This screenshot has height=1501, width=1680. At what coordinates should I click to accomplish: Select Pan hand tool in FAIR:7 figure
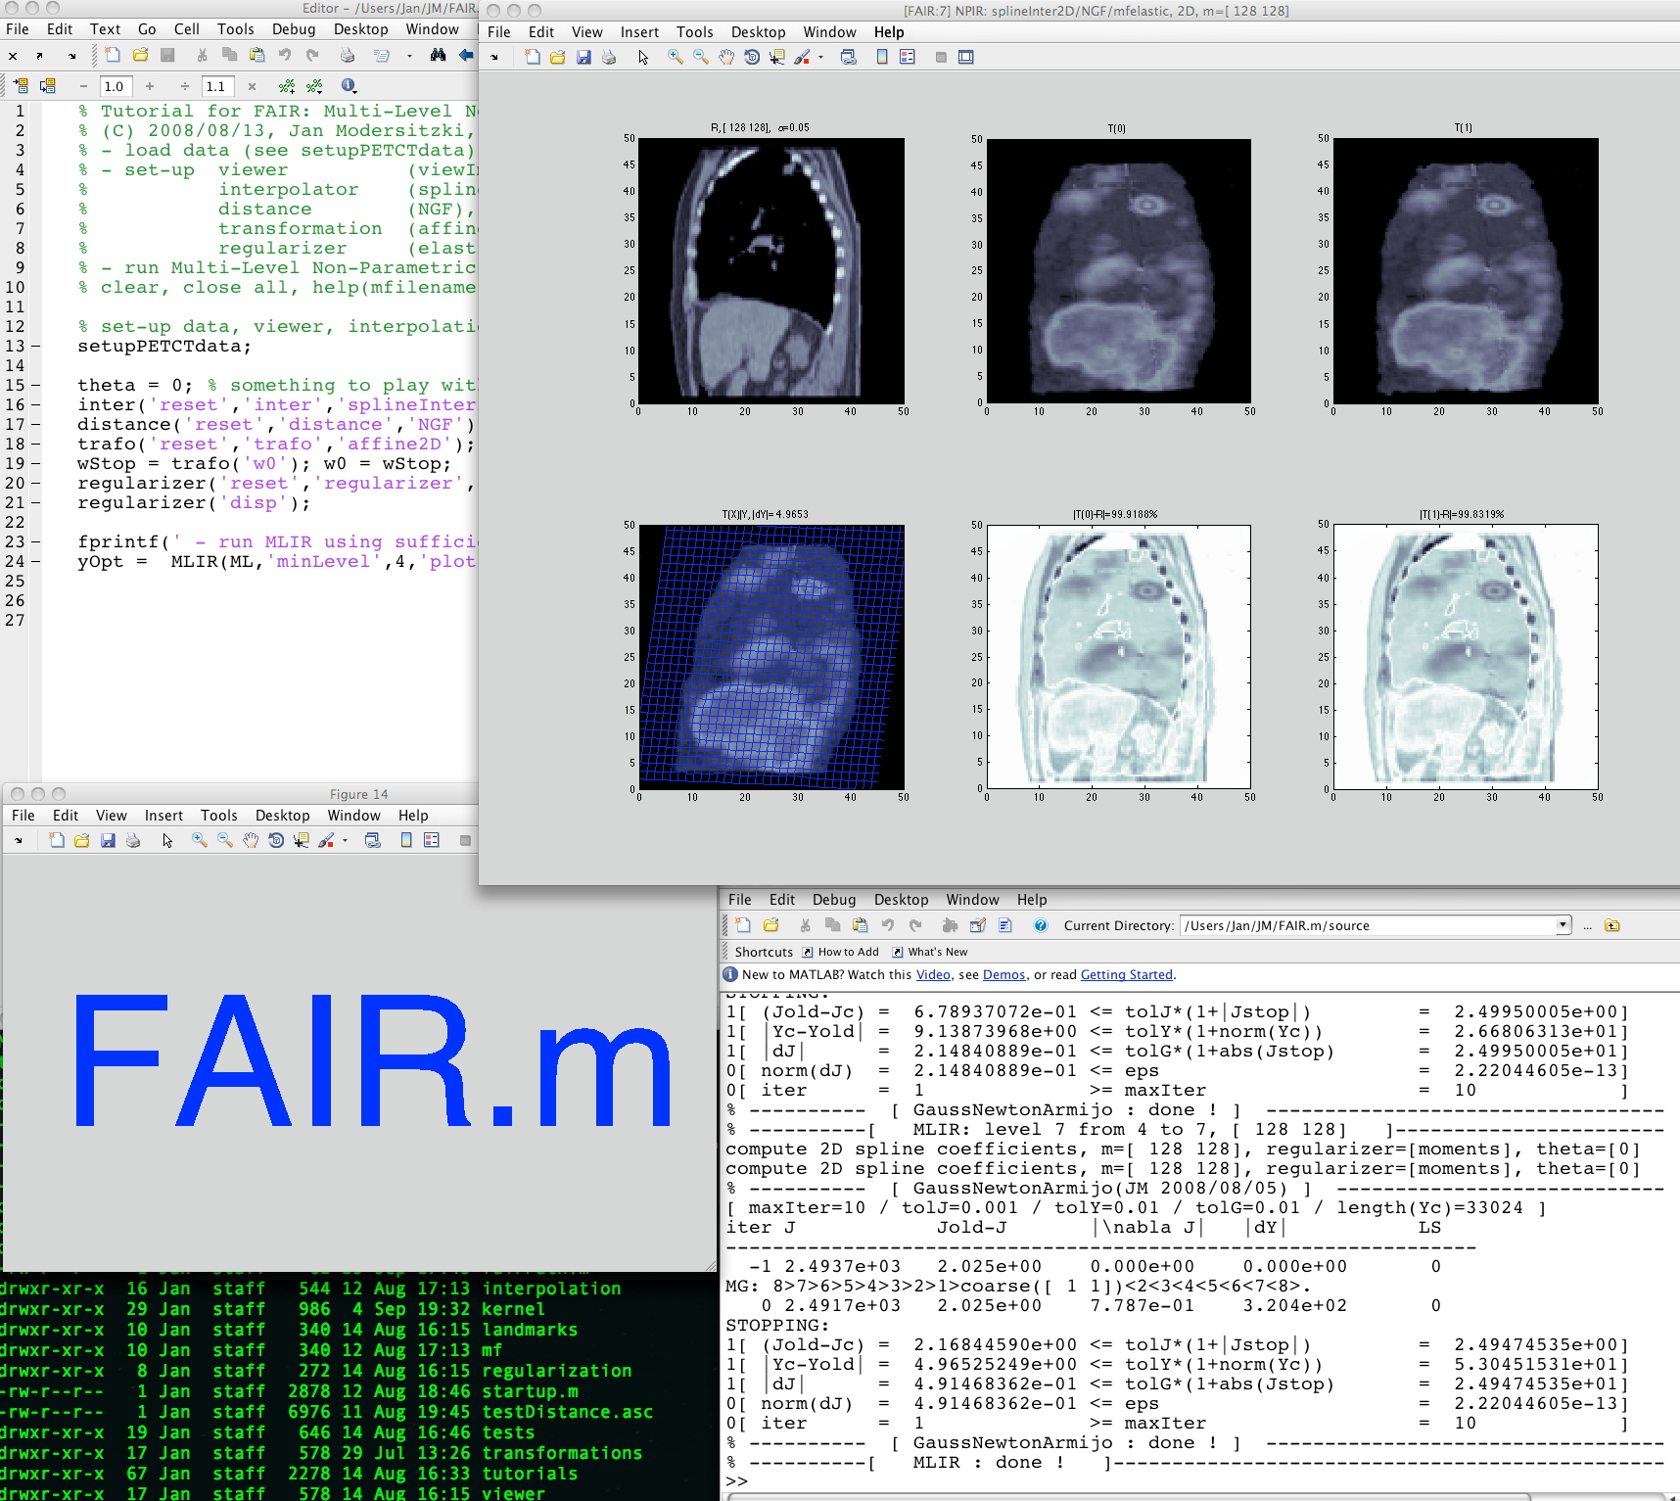725,57
